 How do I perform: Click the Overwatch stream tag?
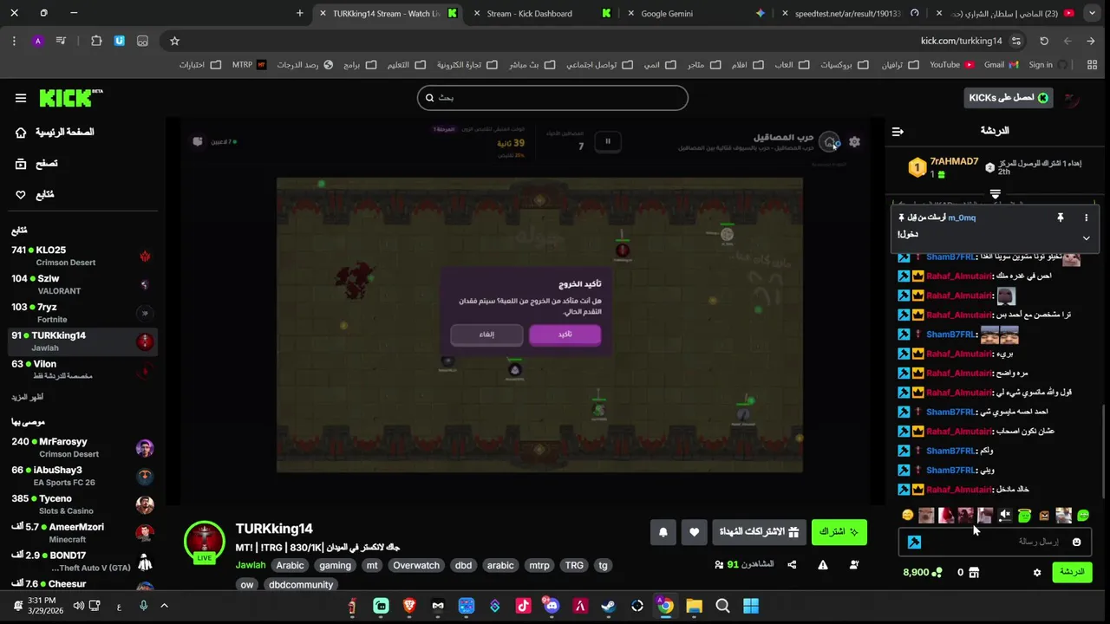(x=416, y=565)
